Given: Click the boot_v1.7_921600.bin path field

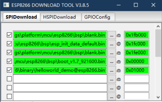Looking at the screenshot, I should coord(60,61).
